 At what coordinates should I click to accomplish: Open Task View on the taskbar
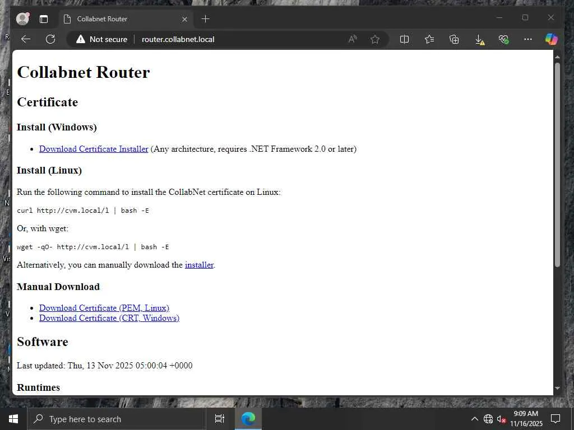point(219,419)
